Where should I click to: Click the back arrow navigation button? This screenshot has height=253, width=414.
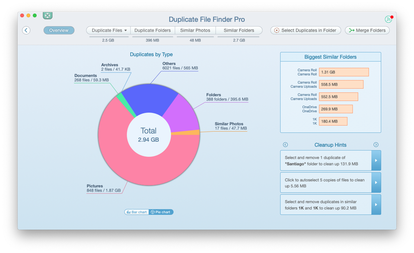tap(26, 30)
